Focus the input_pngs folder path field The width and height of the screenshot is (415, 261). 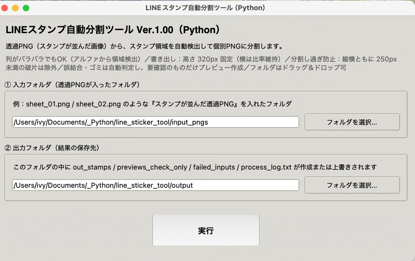[156, 122]
